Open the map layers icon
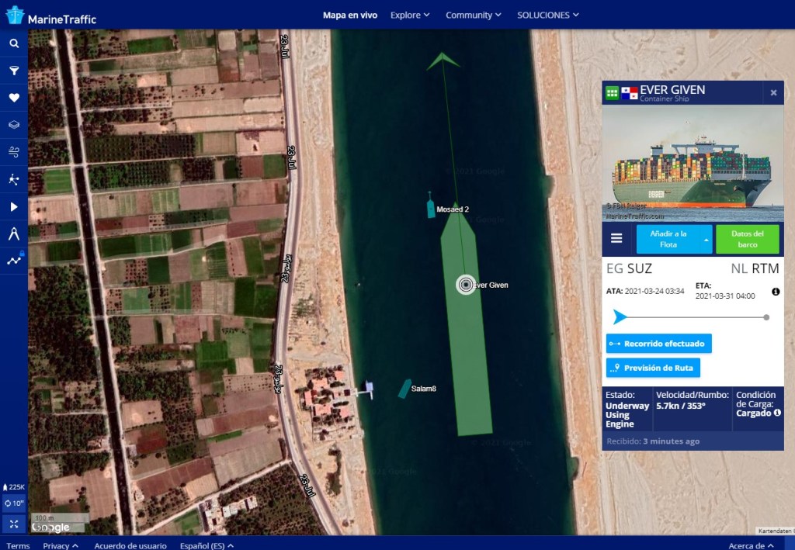The height and width of the screenshot is (550, 795). tap(14, 125)
